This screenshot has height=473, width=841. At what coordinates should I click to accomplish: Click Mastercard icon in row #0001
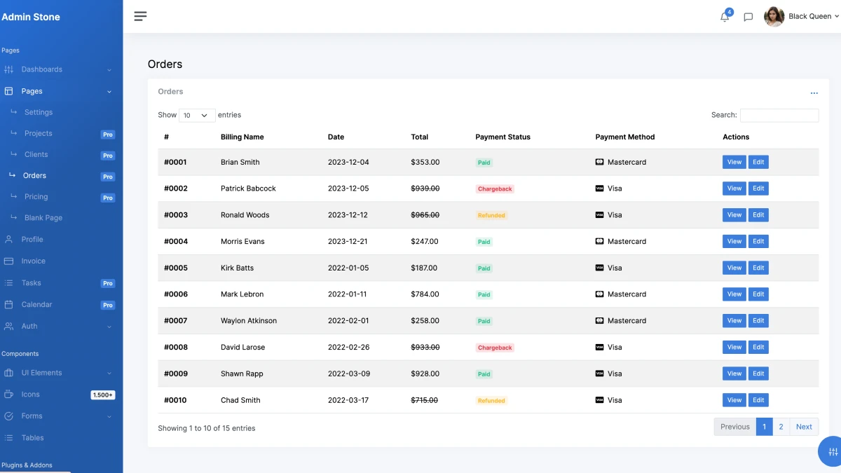click(x=599, y=162)
